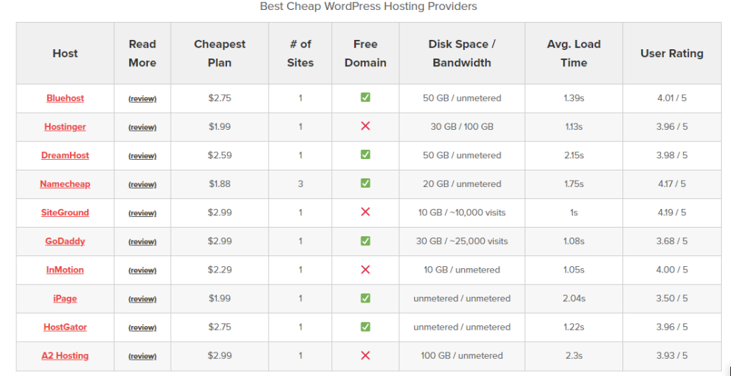Open the HostGator host link
The image size is (731, 376).
point(65,327)
